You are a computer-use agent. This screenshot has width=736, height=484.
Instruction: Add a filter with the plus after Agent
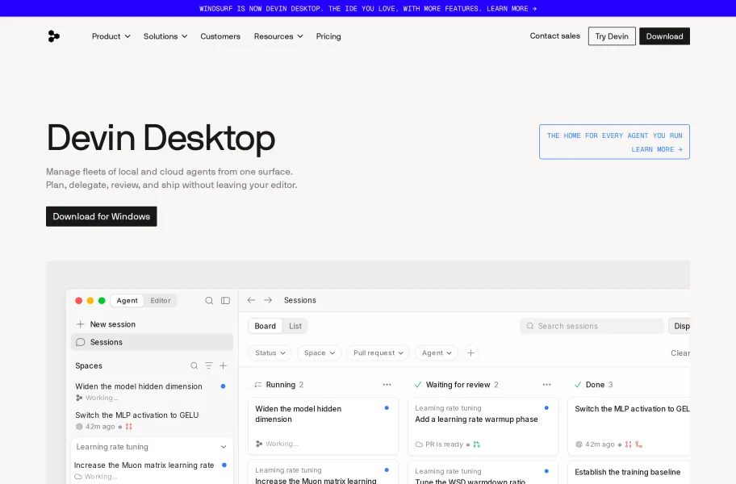pyautogui.click(x=470, y=353)
